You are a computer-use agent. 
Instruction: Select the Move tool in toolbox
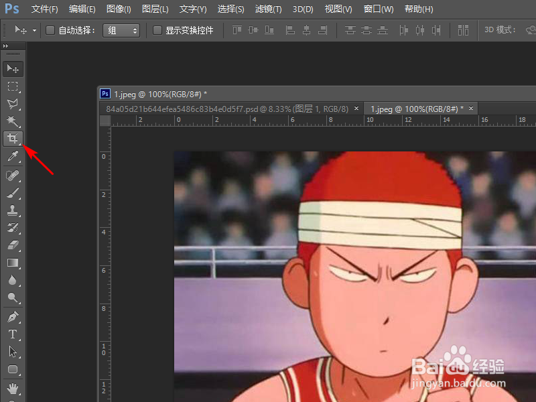[x=13, y=69]
